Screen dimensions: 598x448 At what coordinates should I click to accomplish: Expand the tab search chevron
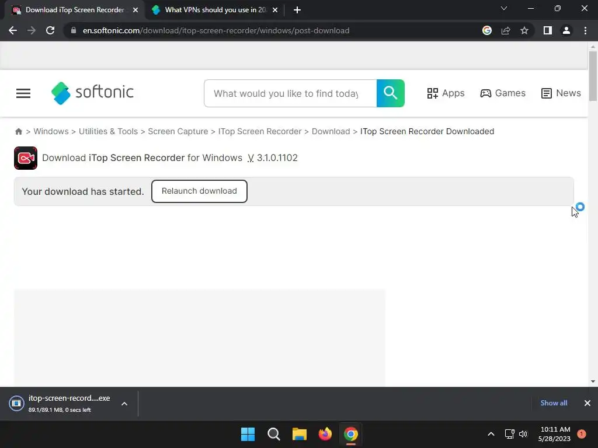pyautogui.click(x=504, y=8)
